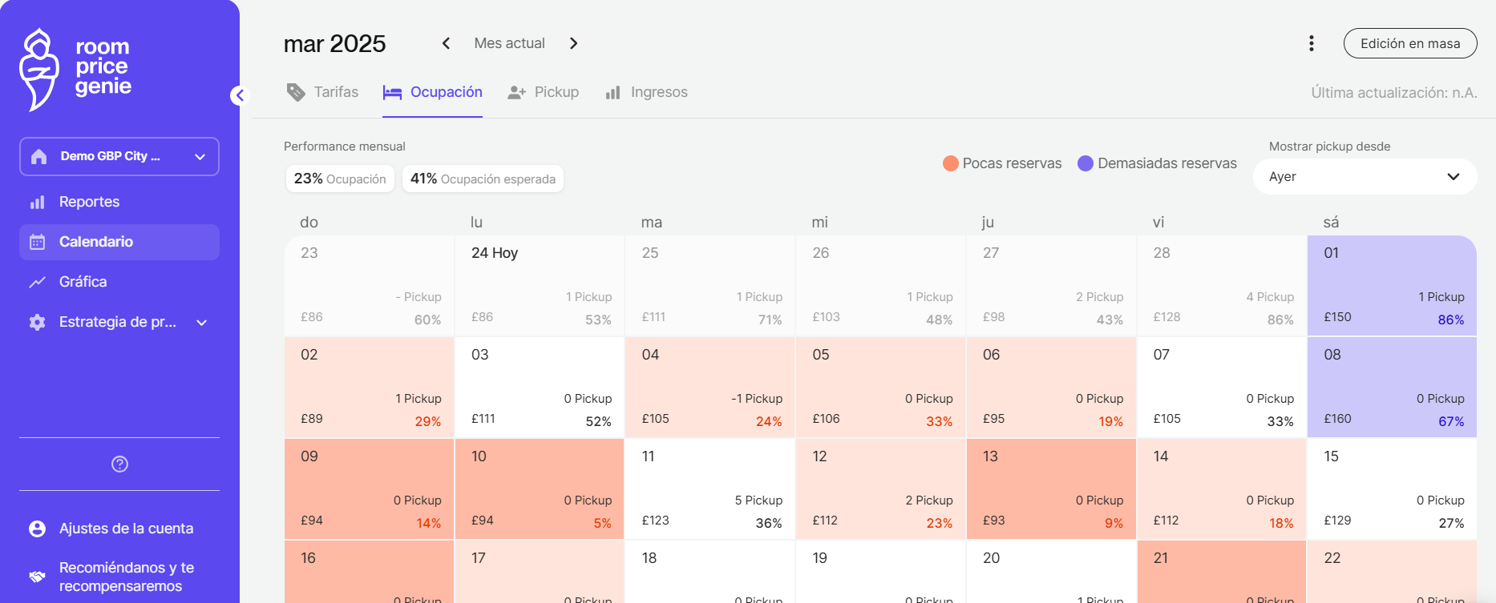1496x603 pixels.
Task: Click the person-plus Pickup icon
Action: (516, 93)
